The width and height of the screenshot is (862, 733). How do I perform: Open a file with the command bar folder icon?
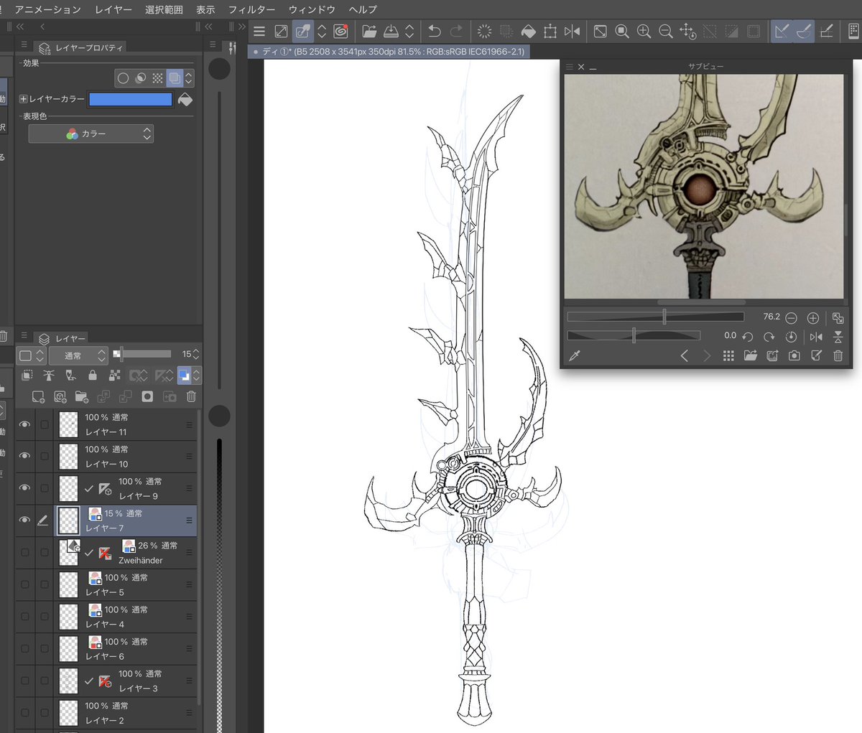[x=369, y=31]
